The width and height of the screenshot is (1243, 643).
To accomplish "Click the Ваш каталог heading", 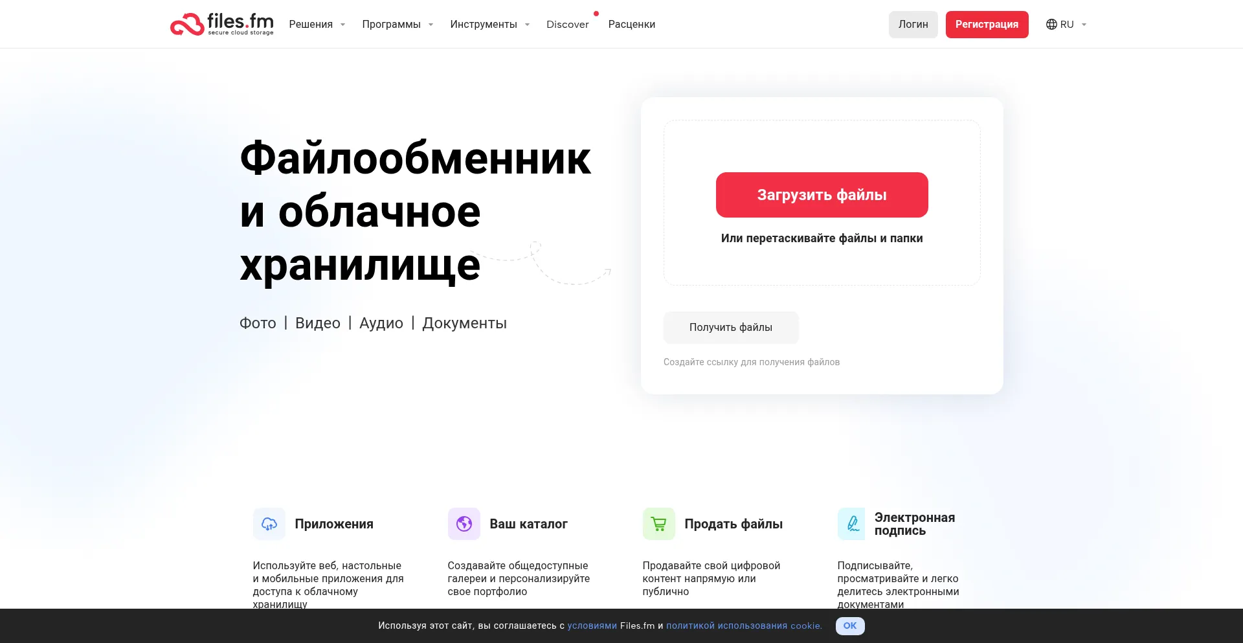I will [528, 524].
